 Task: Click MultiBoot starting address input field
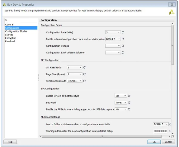(x=160, y=131)
